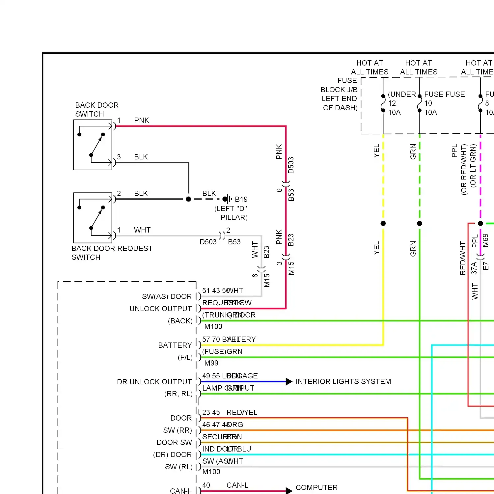
Task: Click the upper YEL label beside the dashed yellow wire
Action: pos(377,151)
